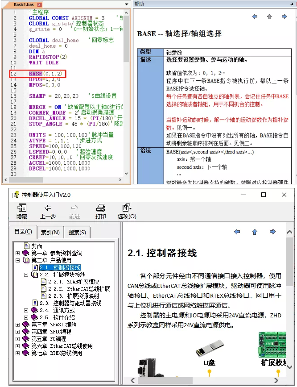Open 2.2.2. EtherCAT总线扩展 topic
297x387 pixels.
coord(79,289)
